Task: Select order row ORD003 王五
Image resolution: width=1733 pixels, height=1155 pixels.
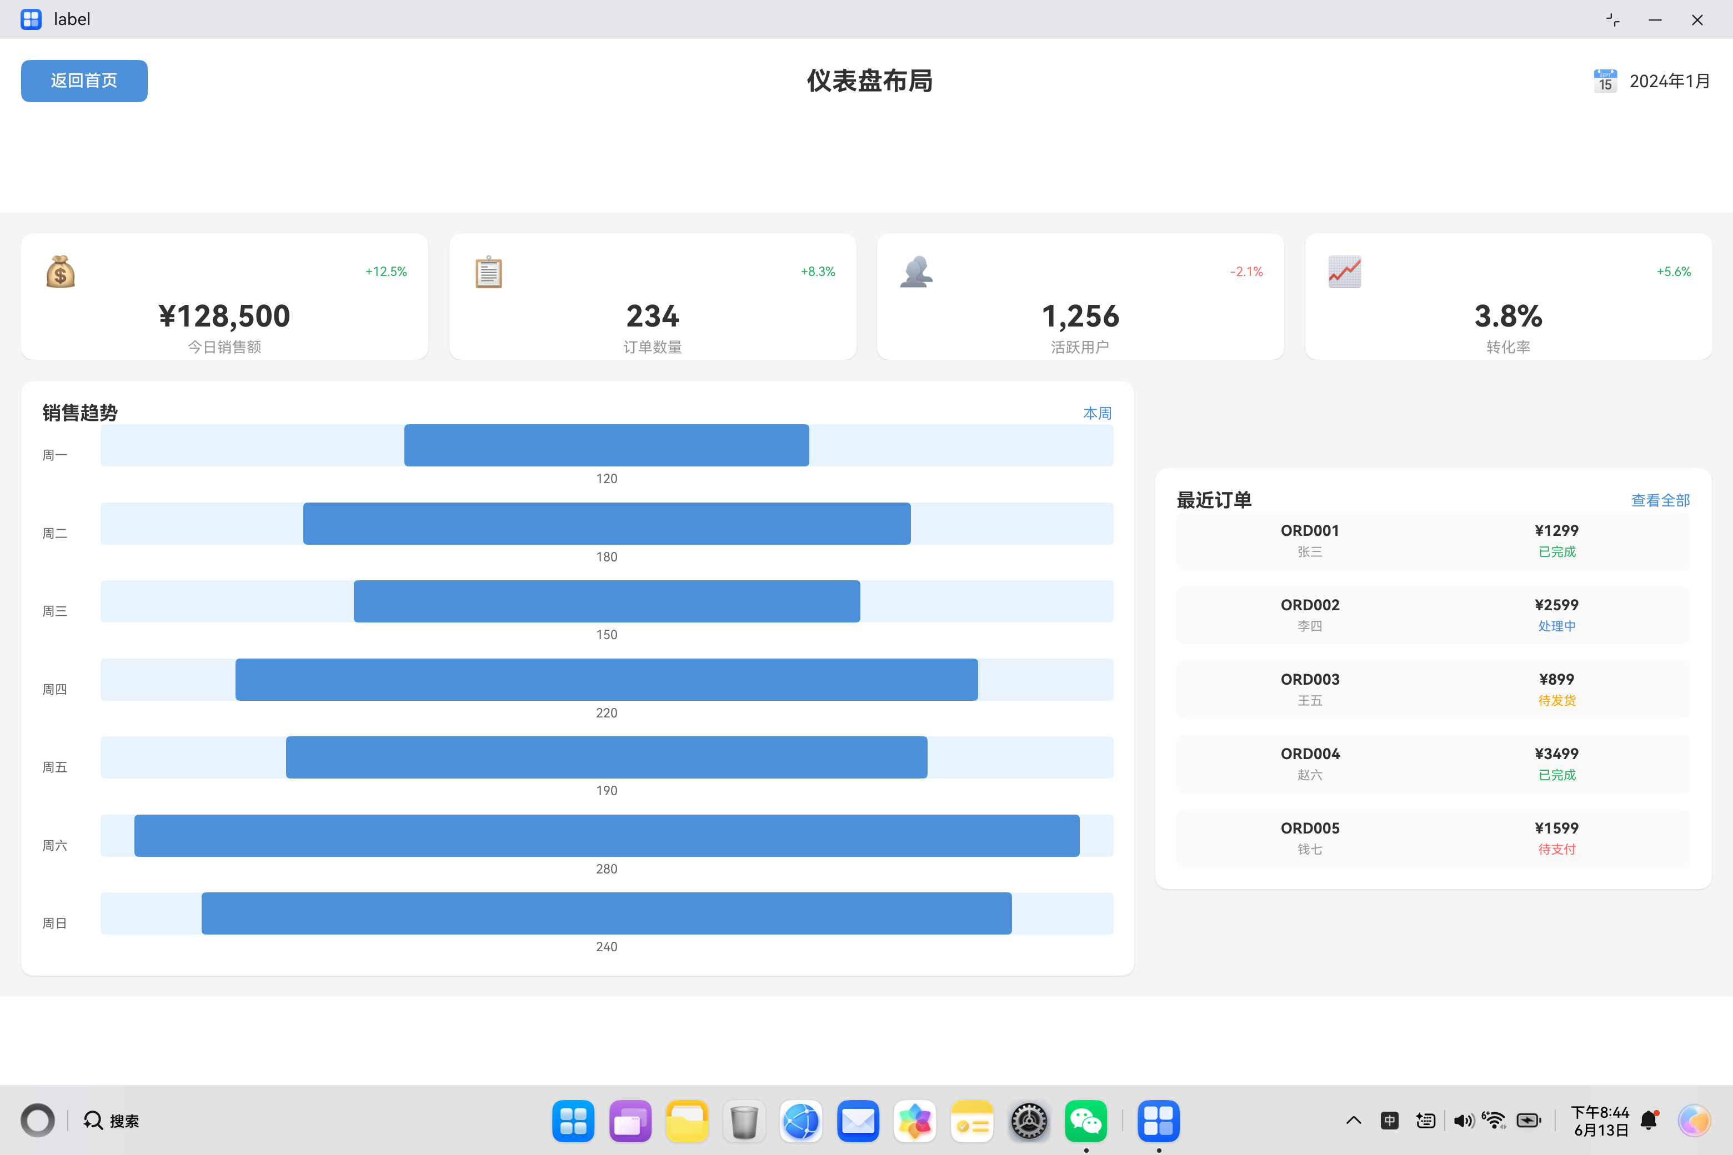Action: 1433,690
